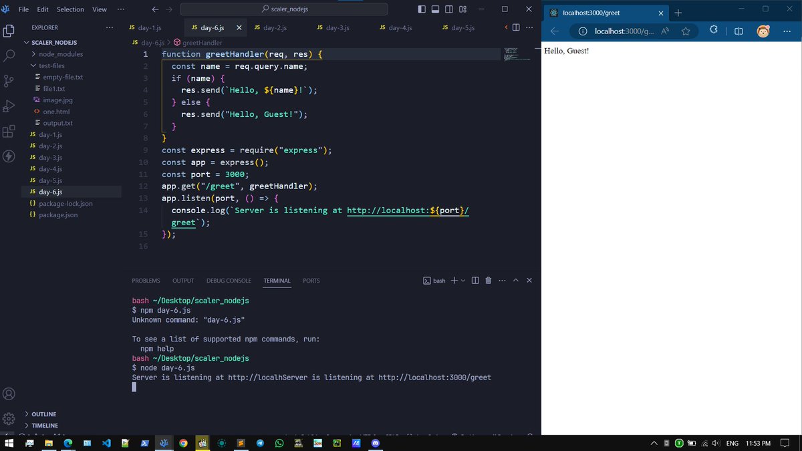Expand the Timeline section

coord(44,426)
